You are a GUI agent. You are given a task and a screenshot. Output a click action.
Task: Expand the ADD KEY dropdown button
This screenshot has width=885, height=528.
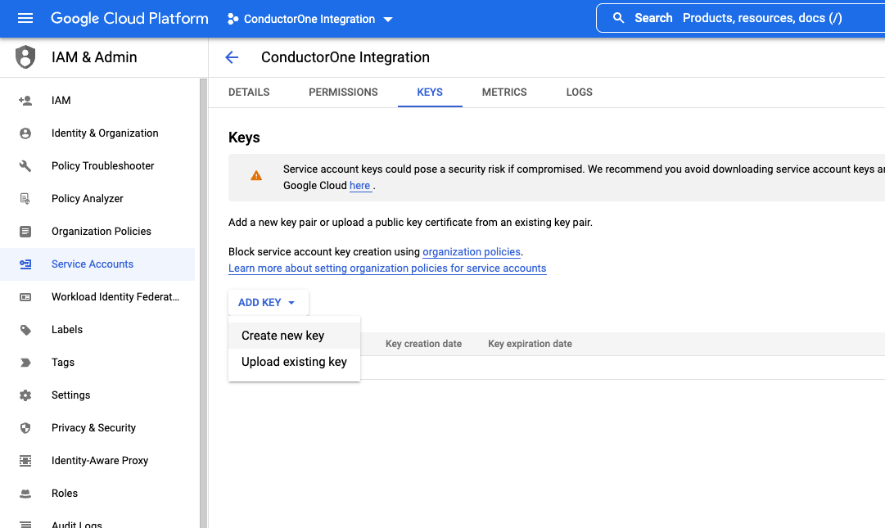[268, 302]
